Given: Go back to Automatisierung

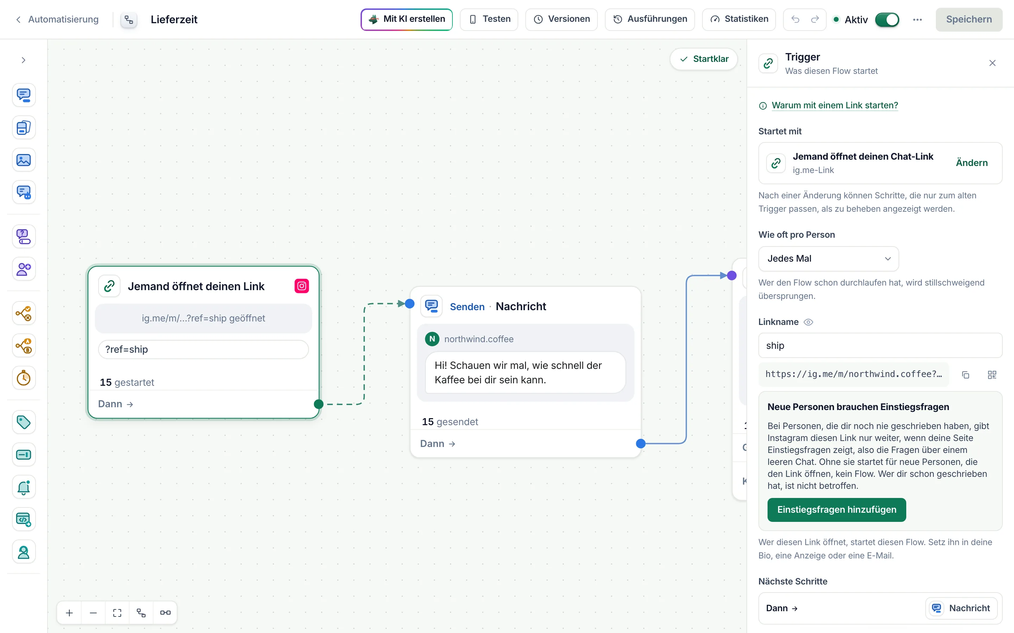Looking at the screenshot, I should click(x=57, y=20).
